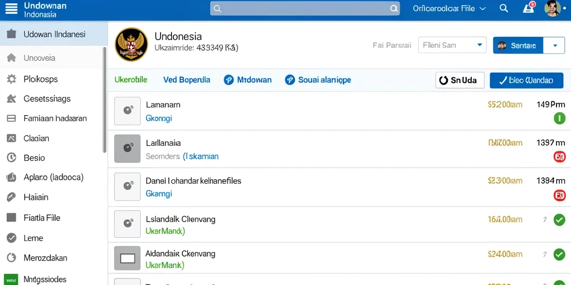Open the Fileni Sam dropdown

tap(452, 45)
